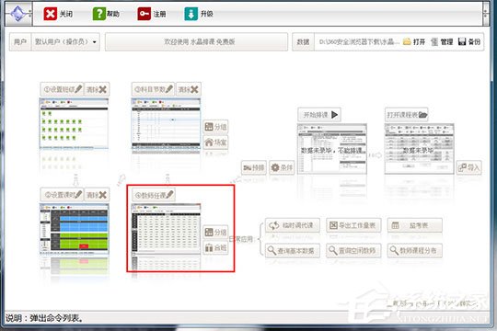Click the 设置班级 preview thumbnail with green icons
Screen dimensions: 497x331
[x=74, y=123]
